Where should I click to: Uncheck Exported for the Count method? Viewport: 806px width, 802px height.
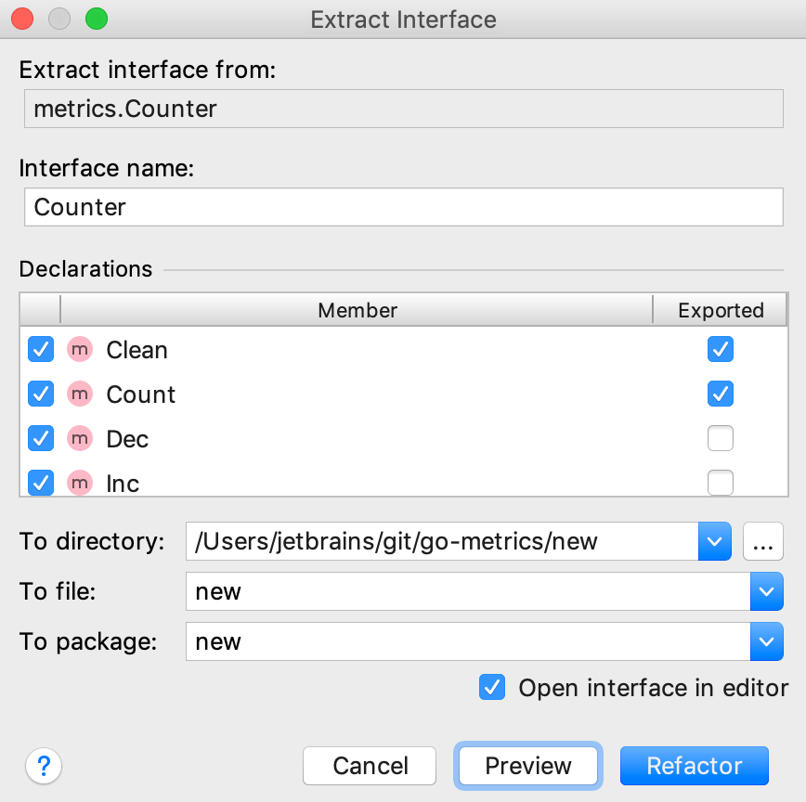pos(721,395)
